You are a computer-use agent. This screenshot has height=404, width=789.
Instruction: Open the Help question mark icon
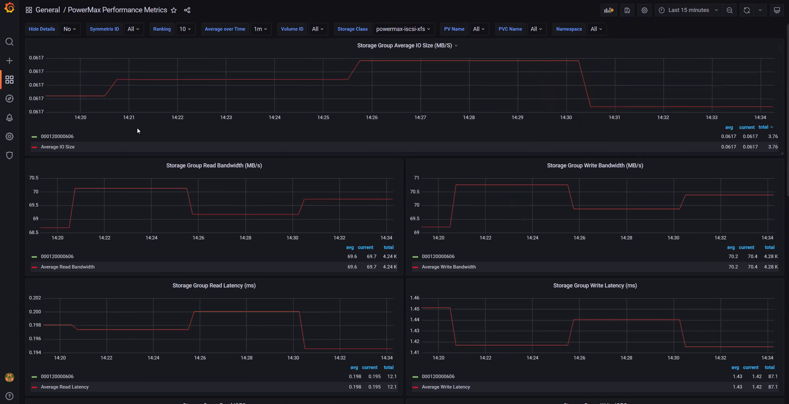[x=9, y=396]
